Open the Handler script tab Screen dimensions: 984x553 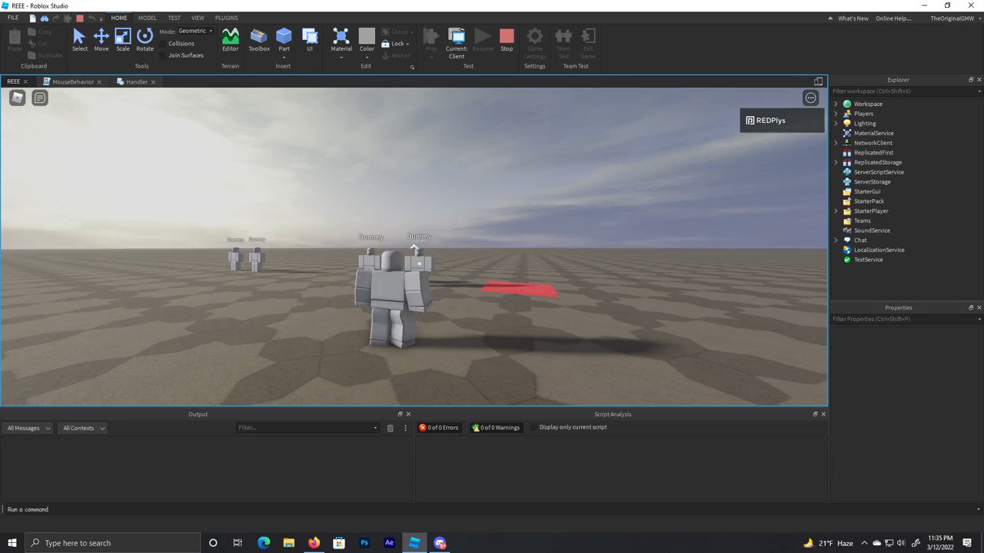point(136,81)
